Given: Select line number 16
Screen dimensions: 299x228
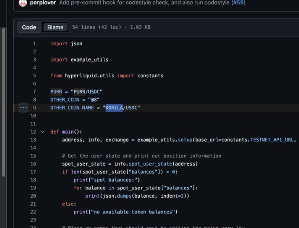Looking at the screenshot, I should pos(33,164).
